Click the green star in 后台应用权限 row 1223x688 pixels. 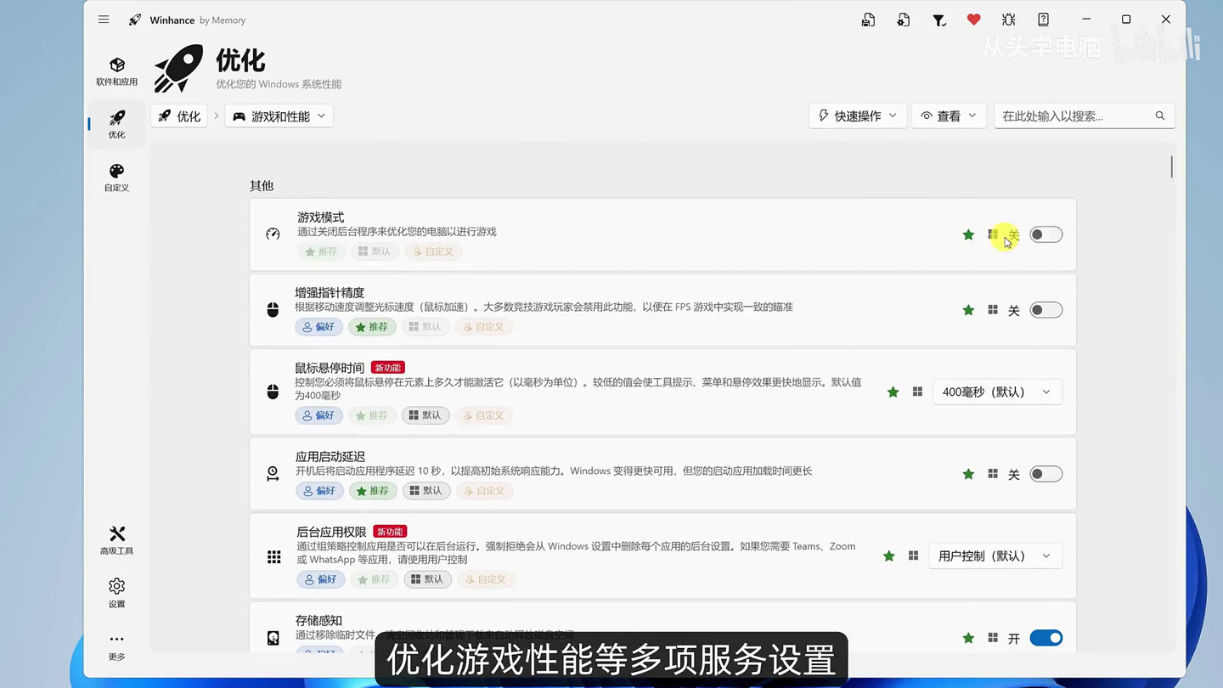point(888,555)
